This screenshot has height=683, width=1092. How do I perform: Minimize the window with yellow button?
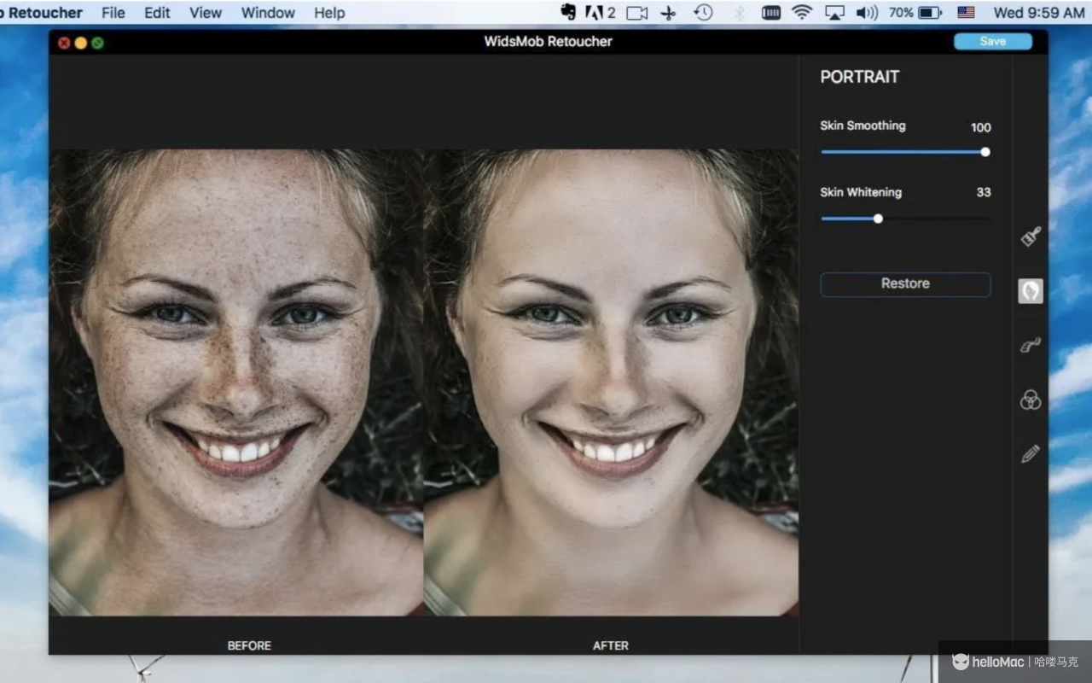pos(81,43)
